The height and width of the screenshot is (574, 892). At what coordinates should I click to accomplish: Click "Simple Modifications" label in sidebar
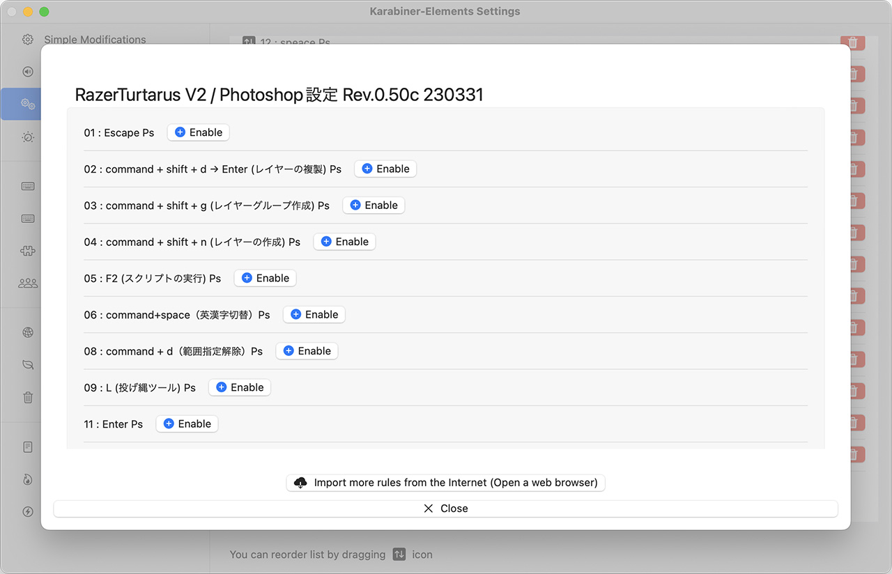click(x=95, y=40)
